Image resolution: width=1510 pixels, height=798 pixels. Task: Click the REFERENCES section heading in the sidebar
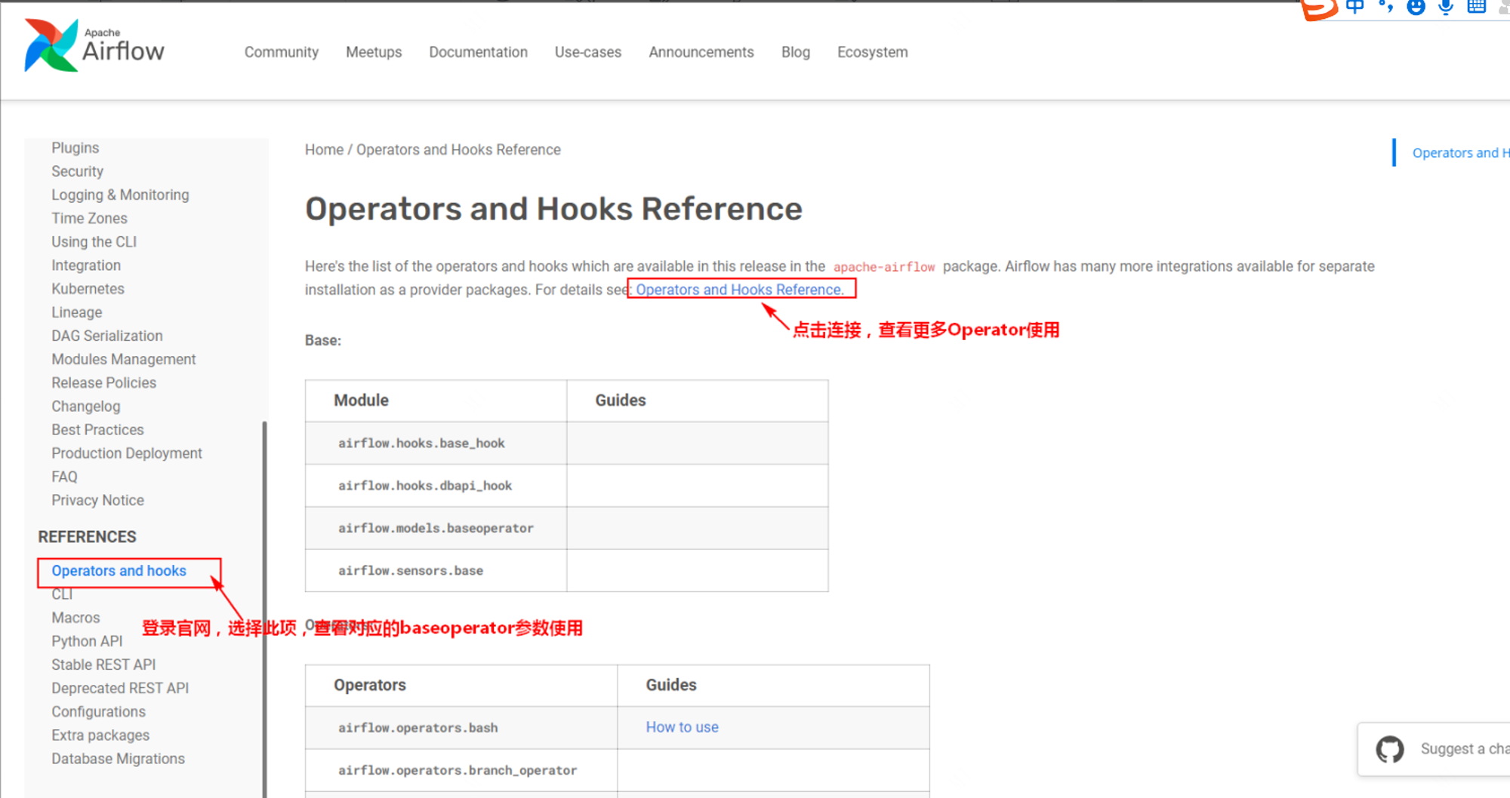point(87,536)
